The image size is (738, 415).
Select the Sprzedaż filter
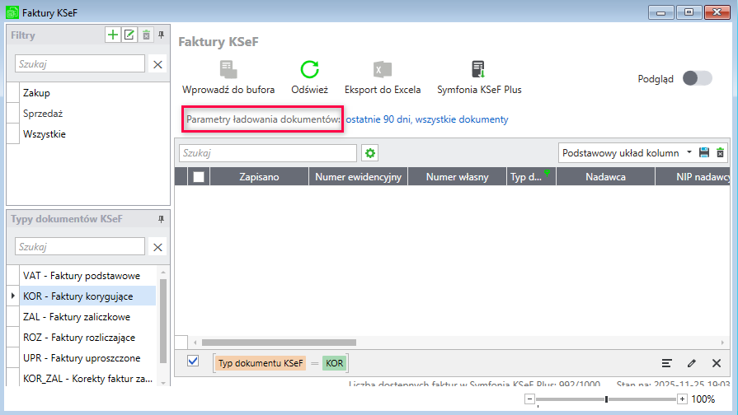(43, 114)
